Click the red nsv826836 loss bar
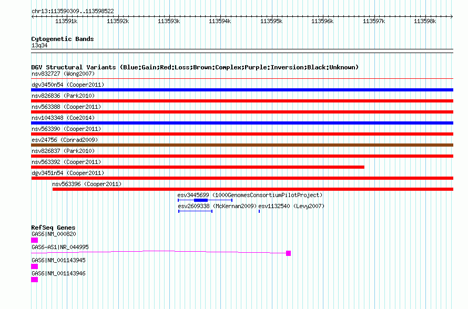Viewport: 468px width, 309px height. point(242,101)
